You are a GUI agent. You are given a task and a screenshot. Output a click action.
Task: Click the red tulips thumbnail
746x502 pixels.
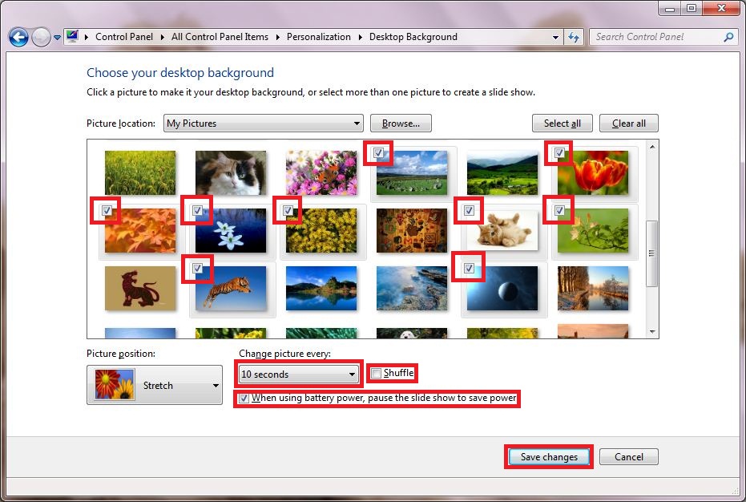pos(593,173)
